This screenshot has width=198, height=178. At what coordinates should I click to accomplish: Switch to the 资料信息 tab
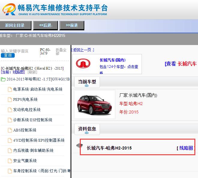point(87,129)
